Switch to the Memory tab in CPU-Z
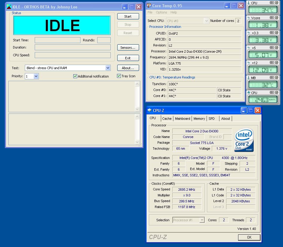The height and width of the screenshot is (247, 283). (199, 119)
